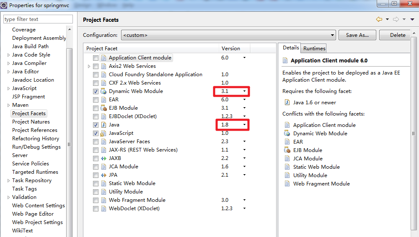Select the Project Natures tree entry

31,122
